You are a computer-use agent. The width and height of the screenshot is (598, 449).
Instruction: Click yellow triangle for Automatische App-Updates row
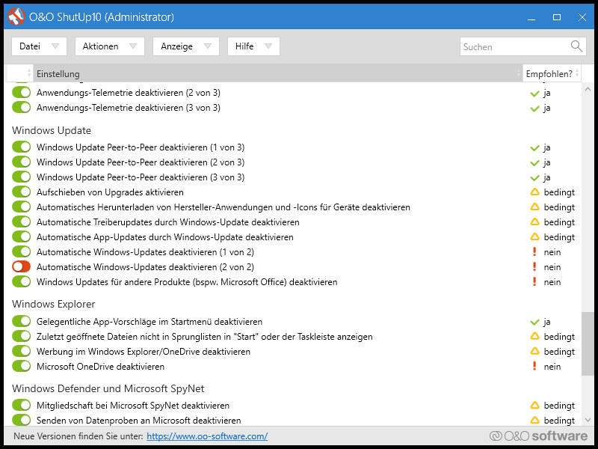[x=534, y=236]
